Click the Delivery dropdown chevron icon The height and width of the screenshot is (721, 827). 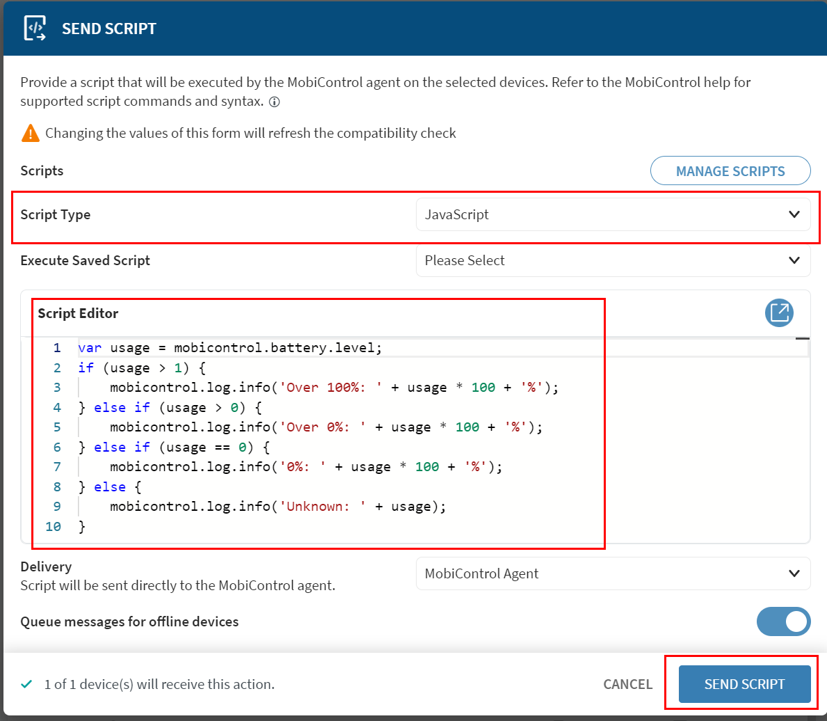[794, 573]
